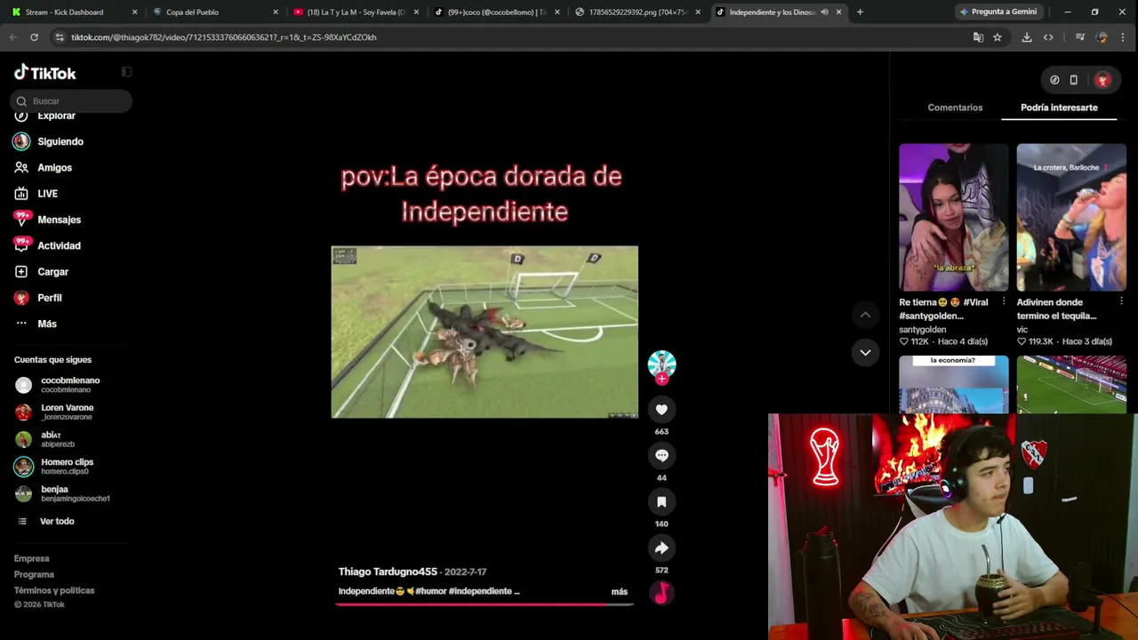Open the Thiago Tardugno455 profile link
Viewport: 1138px width, 640px height.
pyautogui.click(x=388, y=572)
